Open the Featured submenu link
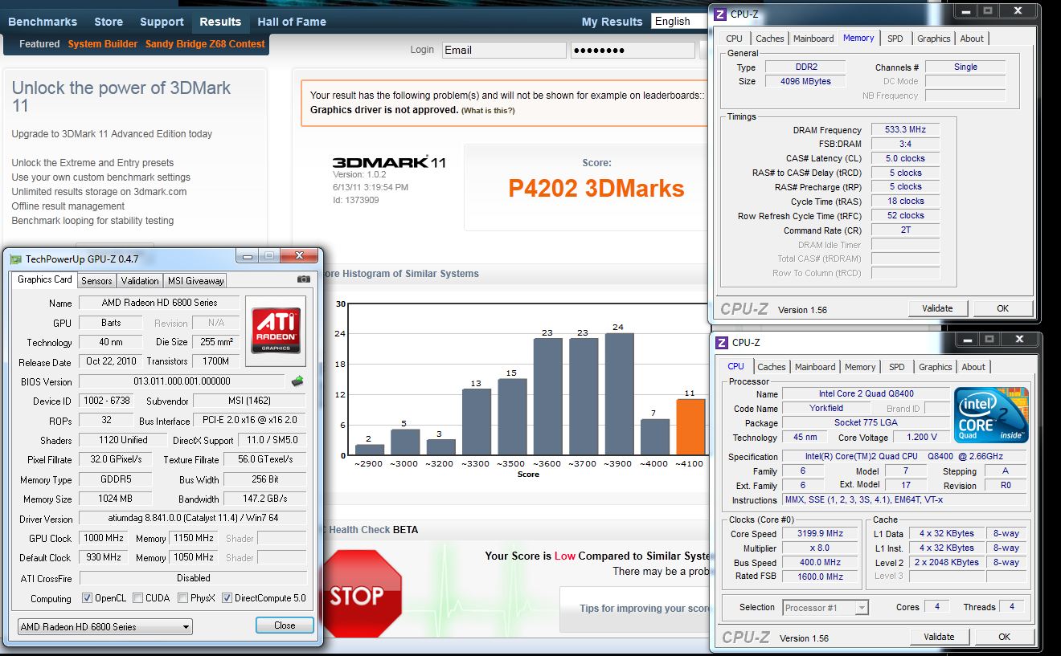 click(39, 44)
